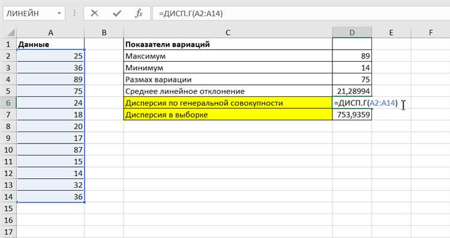Image resolution: width=450 pixels, height=238 pixels.
Task: Select row 17 header
Action: (8, 232)
